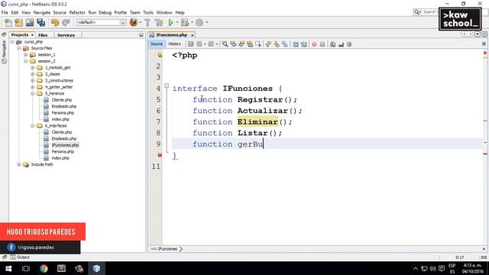Image resolution: width=489 pixels, height=275 pixels.
Task: Switch to the History editor view
Action: point(175,44)
